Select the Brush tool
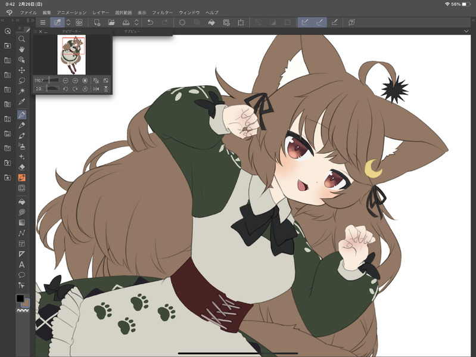 tap(21, 136)
